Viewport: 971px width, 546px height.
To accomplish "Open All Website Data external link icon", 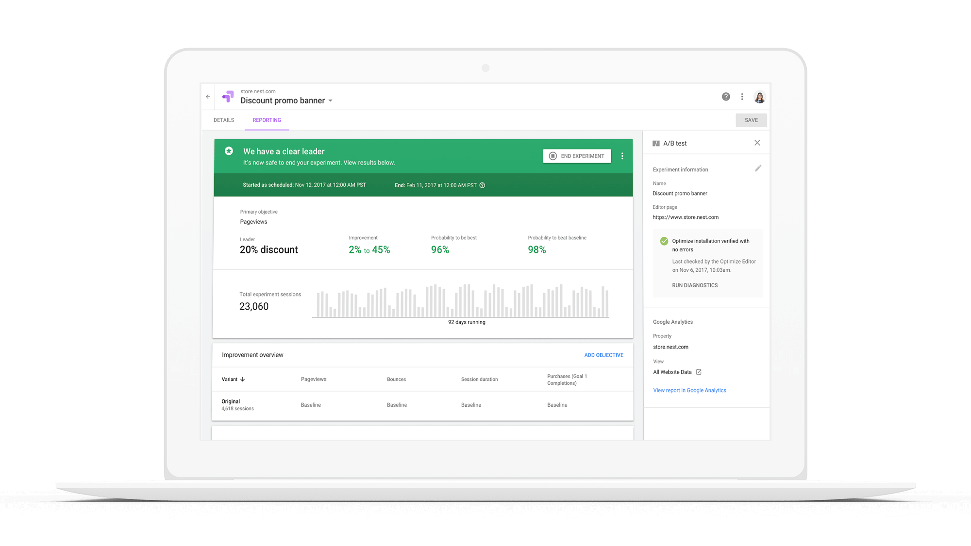I will pos(699,372).
